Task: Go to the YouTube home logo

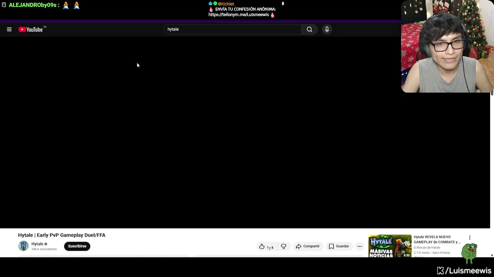Action: 30,30
